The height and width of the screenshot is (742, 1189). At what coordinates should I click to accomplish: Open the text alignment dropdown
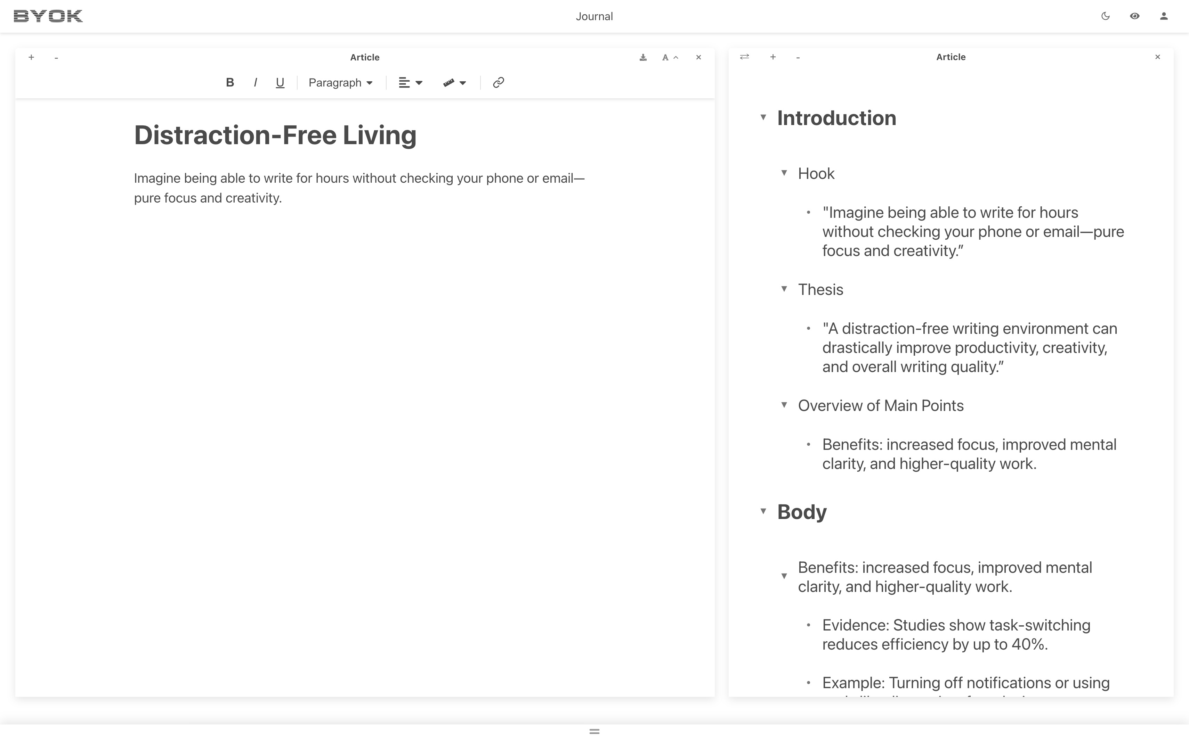pyautogui.click(x=411, y=82)
